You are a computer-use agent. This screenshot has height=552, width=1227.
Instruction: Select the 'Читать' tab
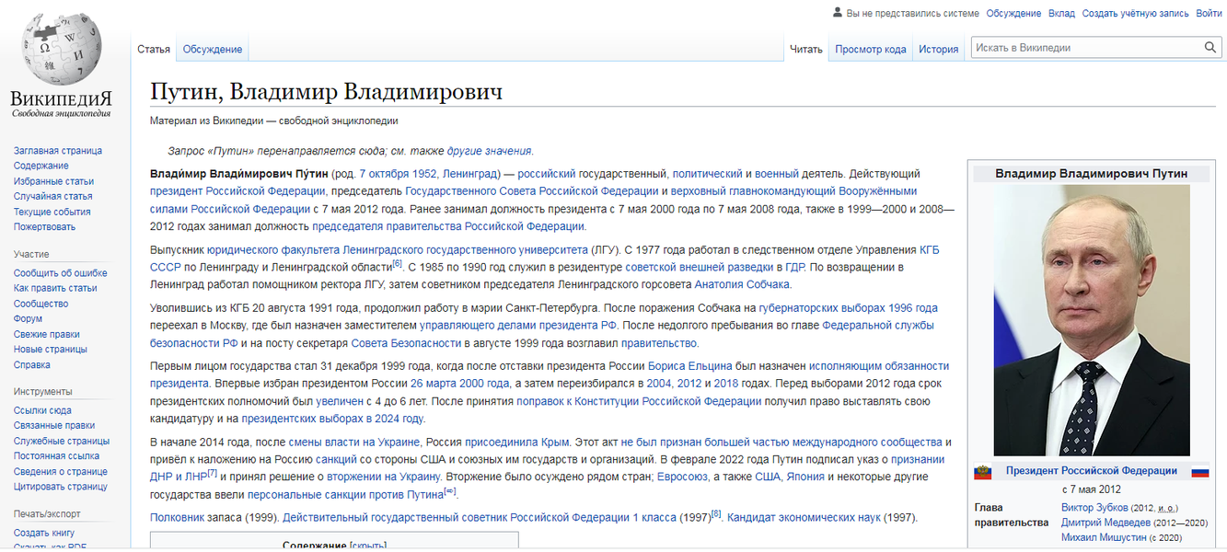click(x=806, y=50)
